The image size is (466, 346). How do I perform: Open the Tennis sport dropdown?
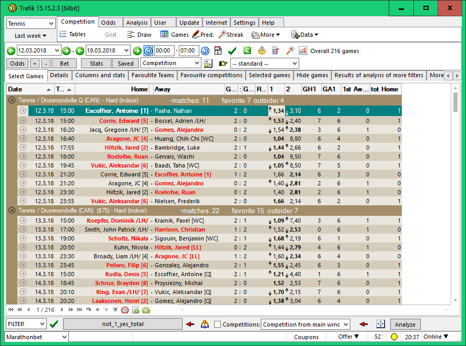31,24
